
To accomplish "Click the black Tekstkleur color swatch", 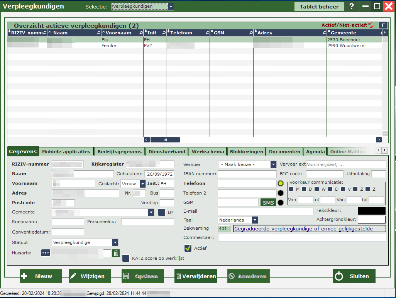I will click(x=371, y=210).
